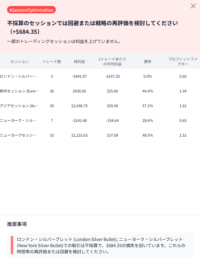The height and width of the screenshot is (260, 200).
Task: Sort by 純利益 column header
Action: 79,61
